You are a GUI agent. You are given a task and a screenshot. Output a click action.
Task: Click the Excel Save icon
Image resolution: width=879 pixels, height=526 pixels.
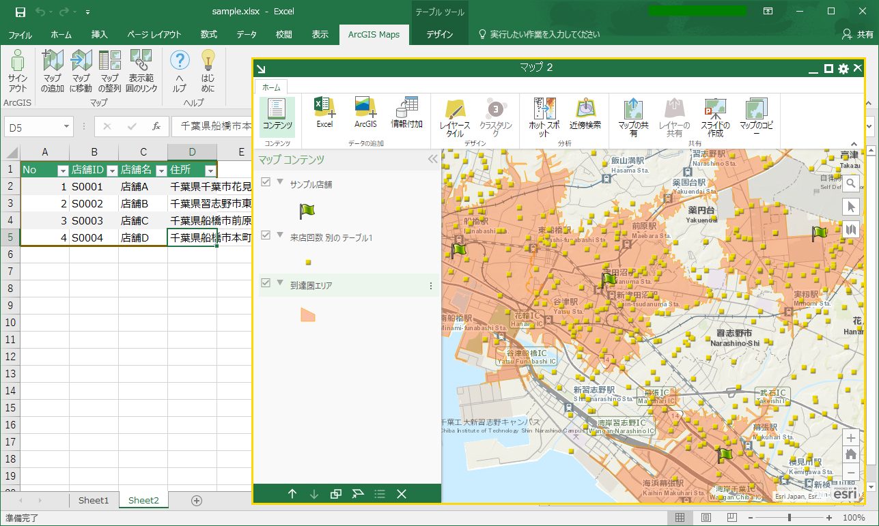(x=20, y=12)
